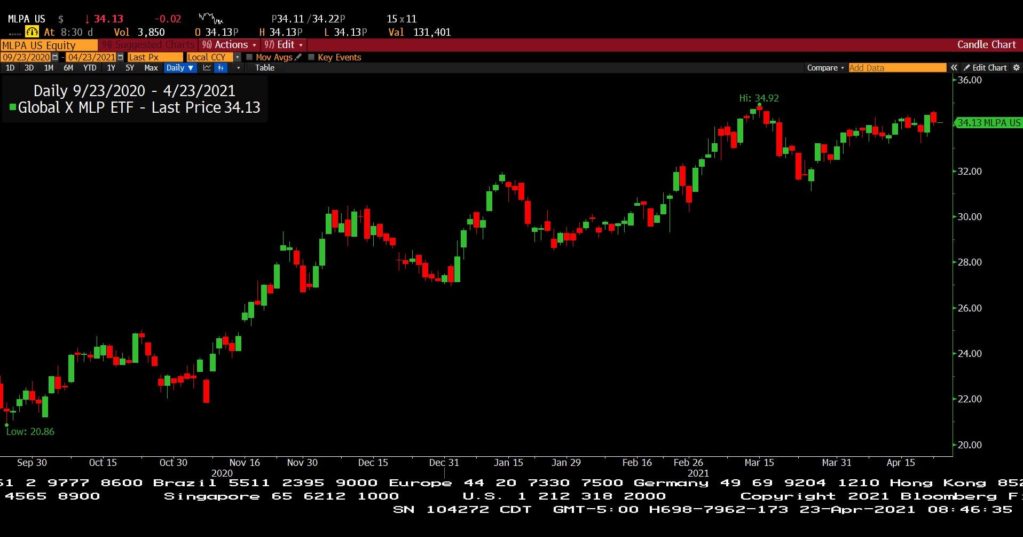The height and width of the screenshot is (537, 1023).
Task: Click the Apr 15 date axis label
Action: 901,463
